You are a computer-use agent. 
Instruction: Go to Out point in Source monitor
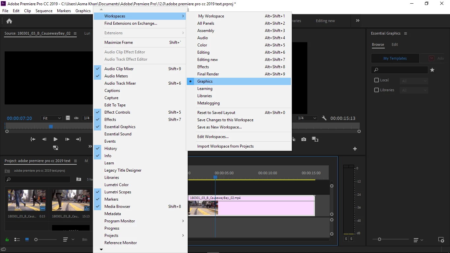pyautogui.click(x=78, y=139)
